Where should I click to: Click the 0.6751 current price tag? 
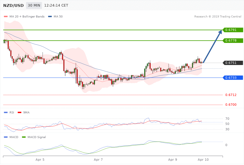[x=233, y=63]
